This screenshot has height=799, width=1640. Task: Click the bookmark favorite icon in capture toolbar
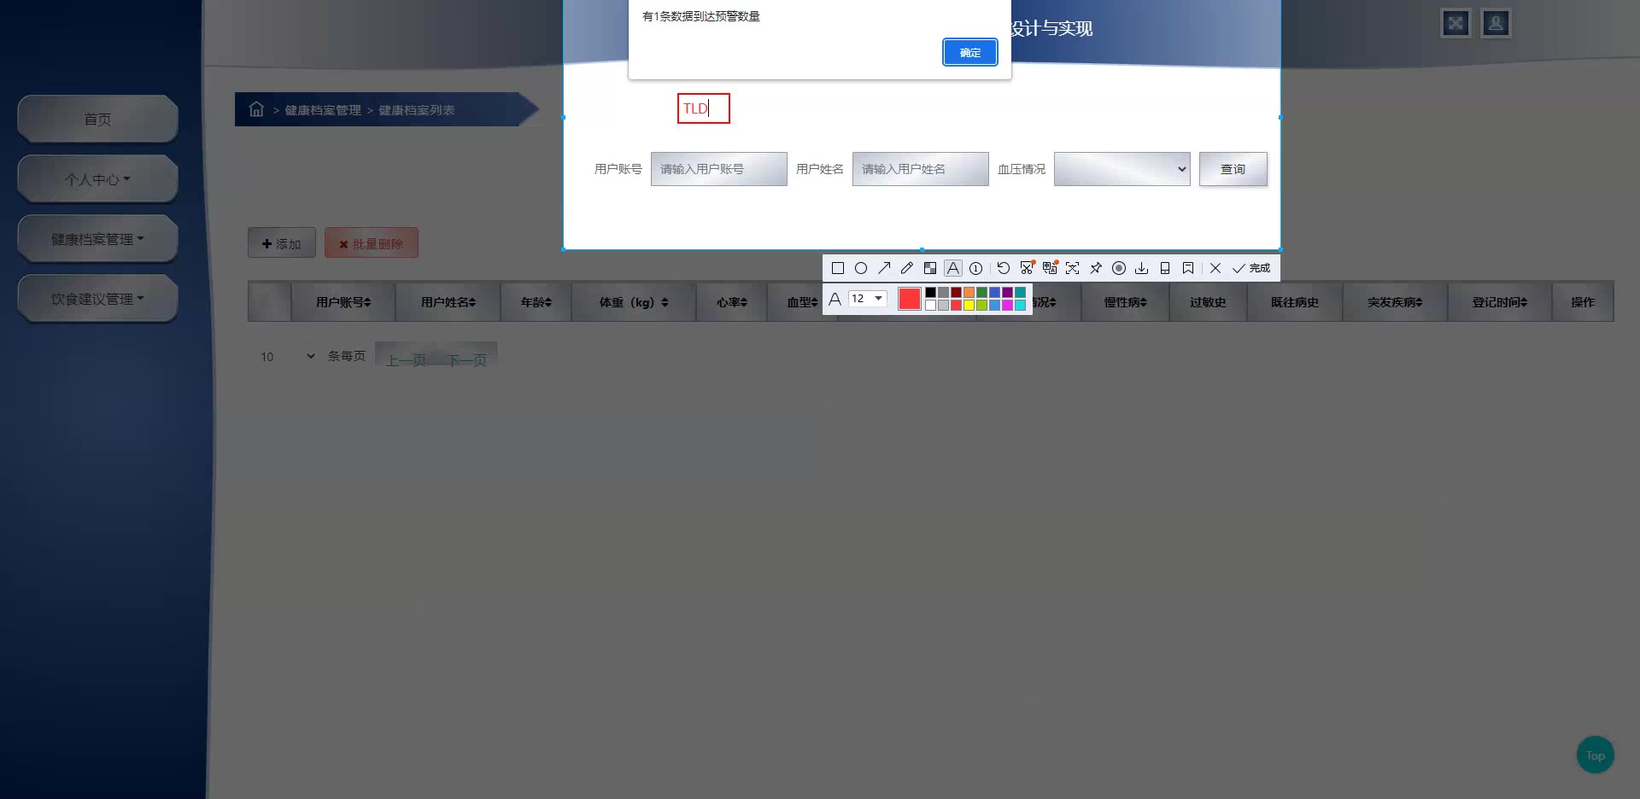pos(1188,268)
